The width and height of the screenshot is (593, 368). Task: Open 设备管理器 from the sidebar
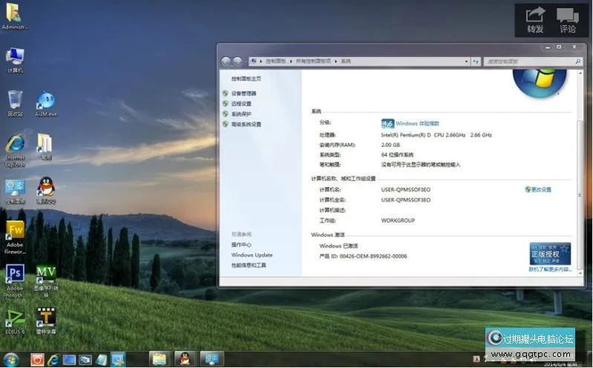[243, 93]
